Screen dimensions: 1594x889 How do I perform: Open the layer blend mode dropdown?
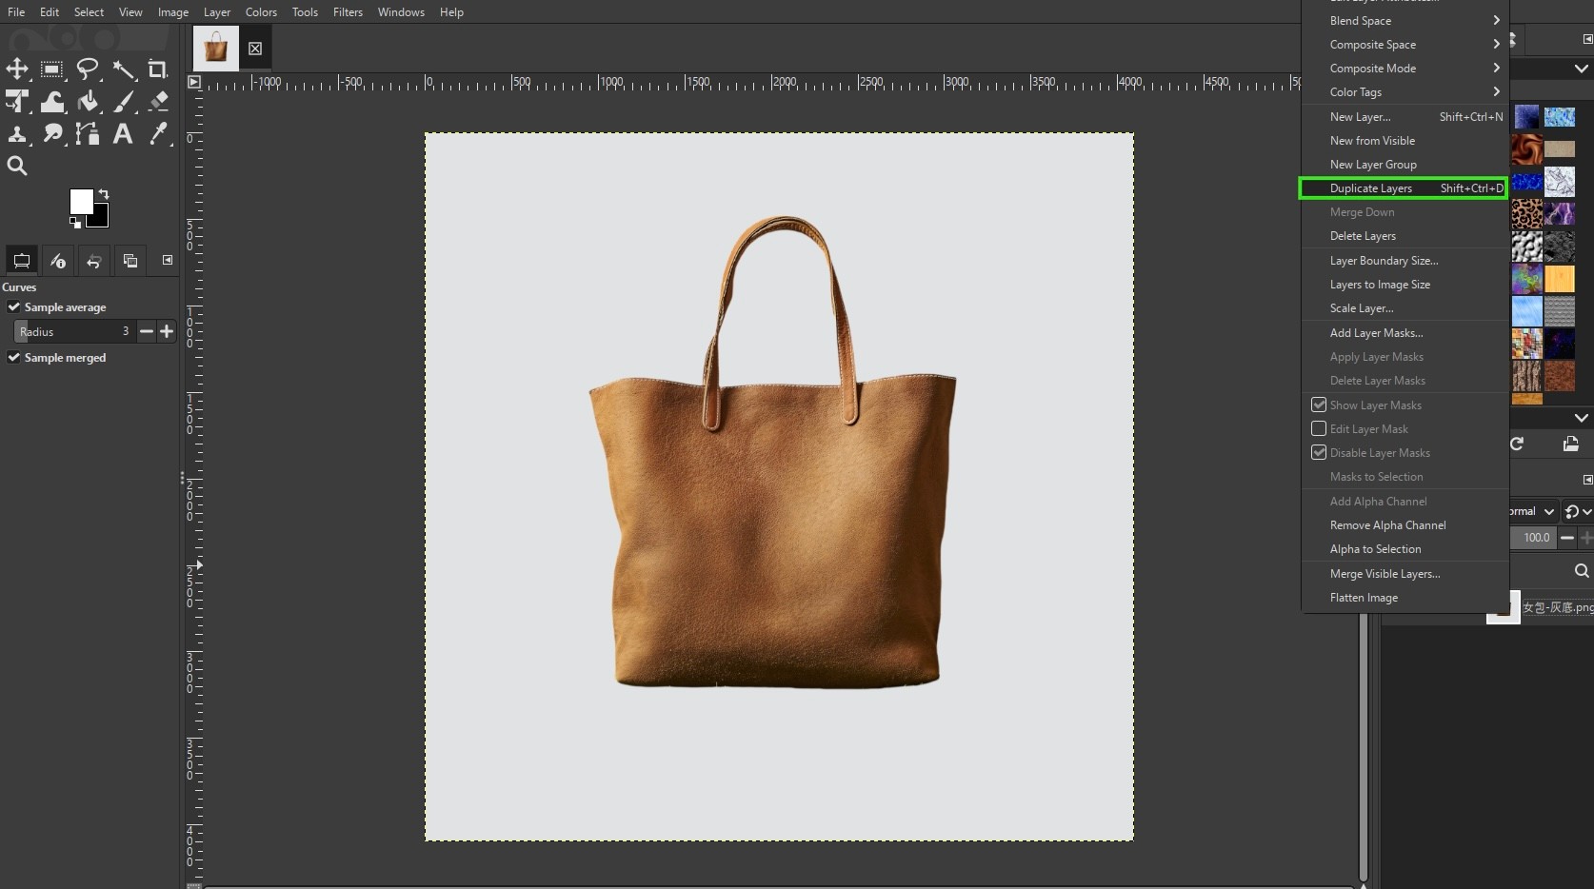1533,511
